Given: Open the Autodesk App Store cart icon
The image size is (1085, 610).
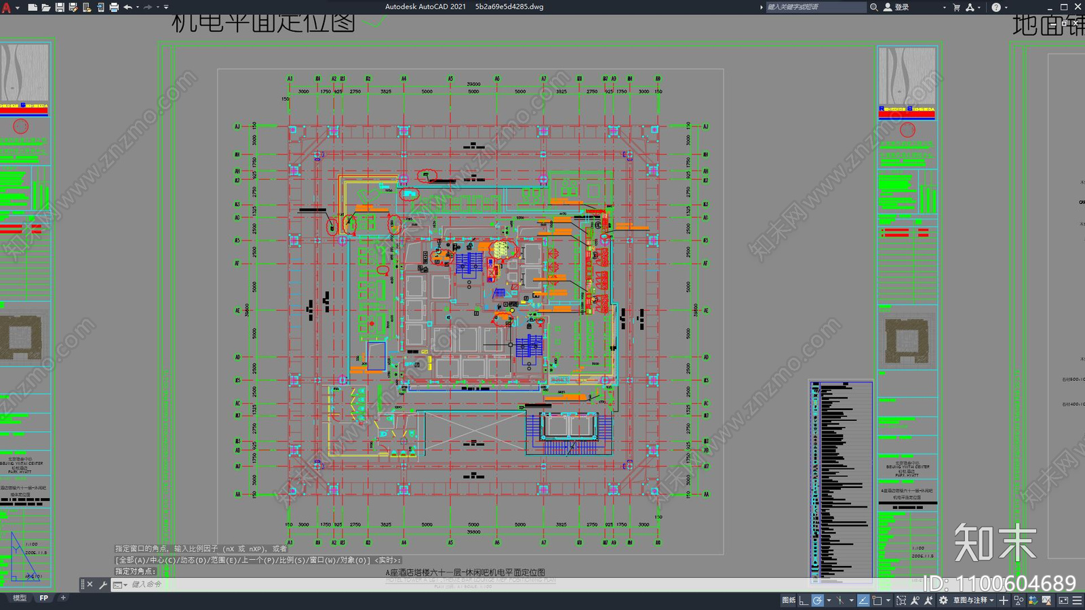Looking at the screenshot, I should 957,7.
